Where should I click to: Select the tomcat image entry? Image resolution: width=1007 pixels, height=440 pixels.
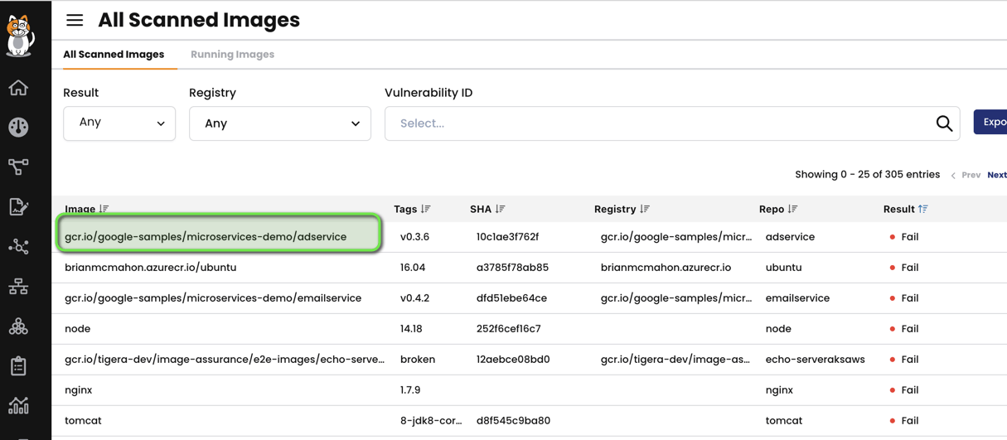tap(83, 421)
